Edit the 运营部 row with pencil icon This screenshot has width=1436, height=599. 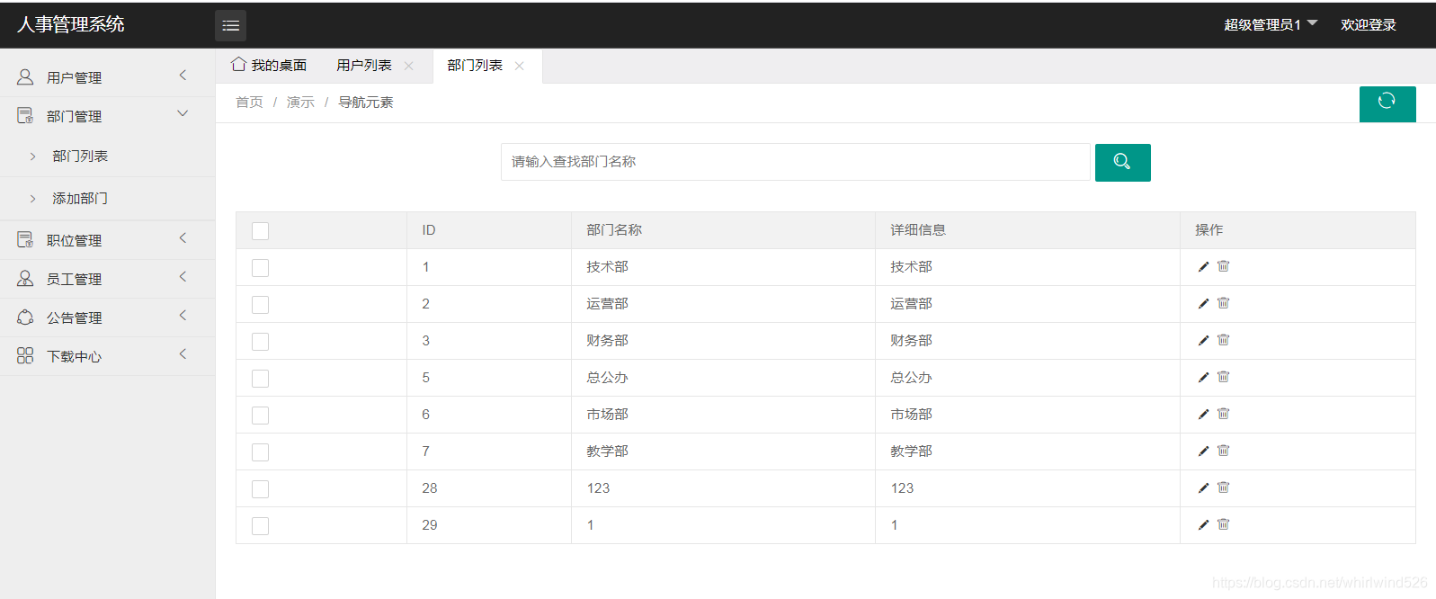coord(1203,304)
